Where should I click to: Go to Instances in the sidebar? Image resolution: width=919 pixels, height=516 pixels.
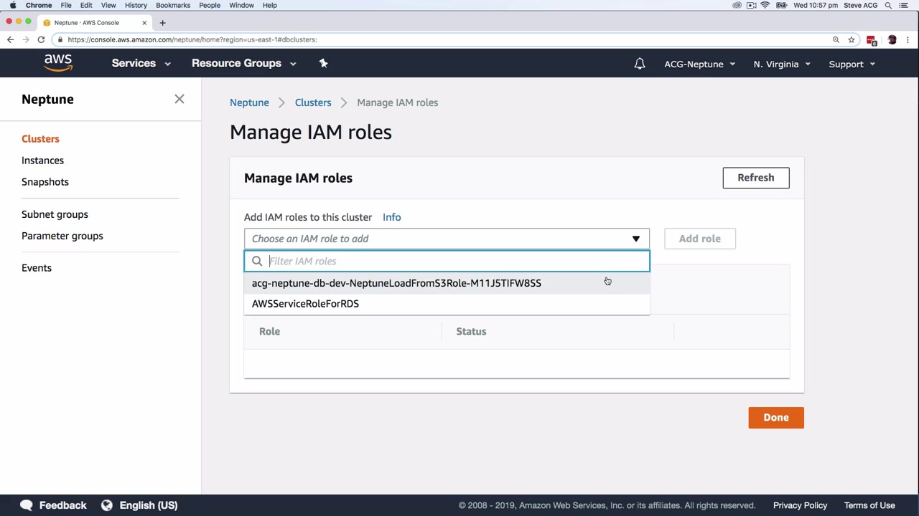tap(42, 161)
